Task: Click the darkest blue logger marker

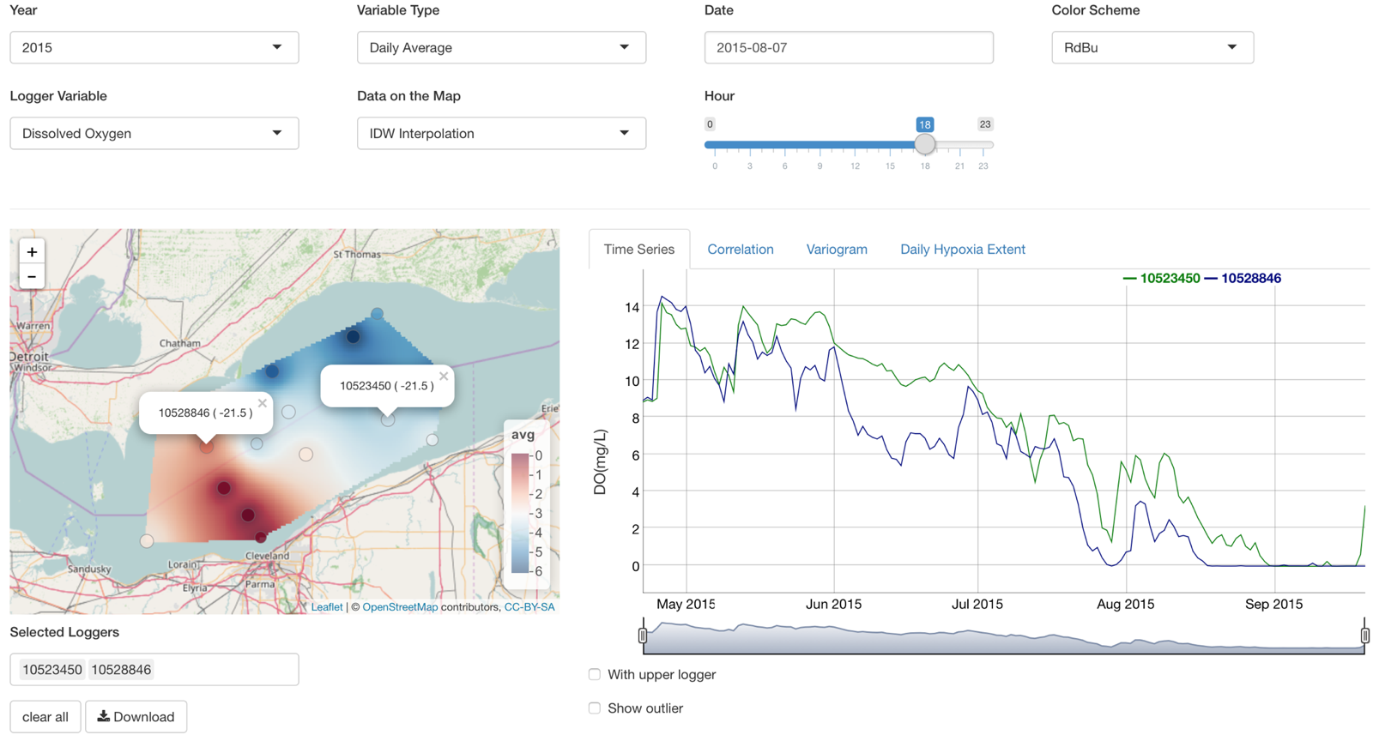Action: tap(354, 337)
